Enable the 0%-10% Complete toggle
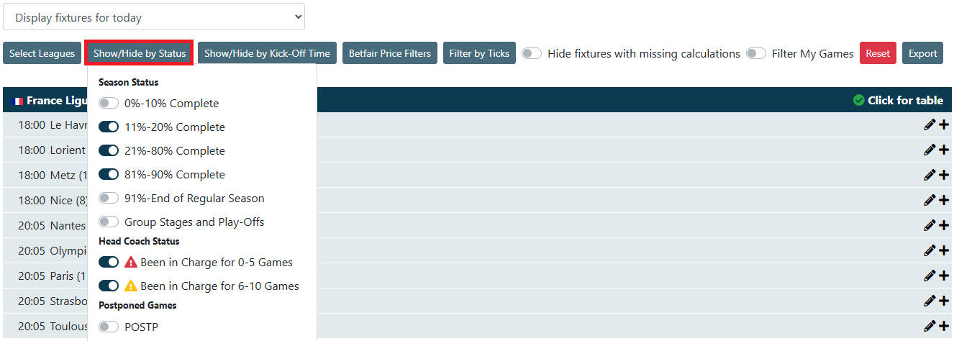 (x=109, y=104)
